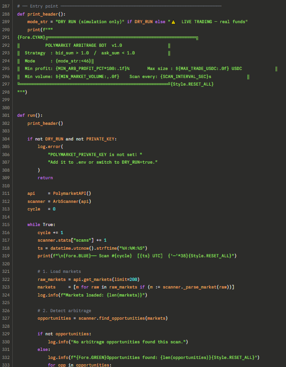Click the '# 1. Load markets' comment

(59, 271)
